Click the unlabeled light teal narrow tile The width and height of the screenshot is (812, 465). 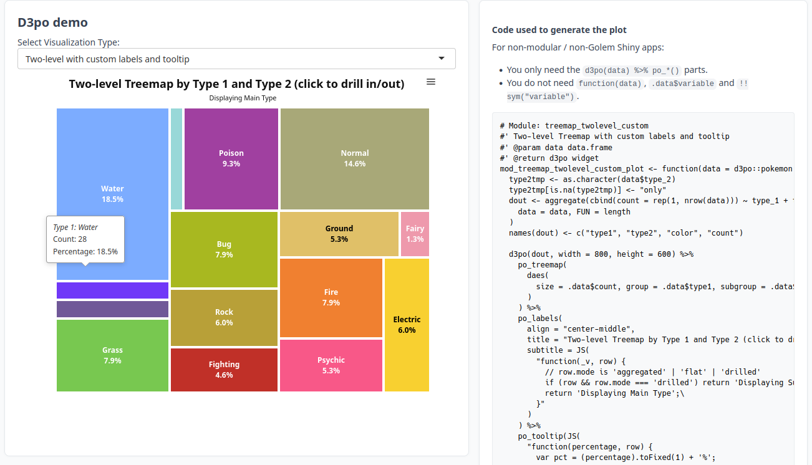point(176,158)
